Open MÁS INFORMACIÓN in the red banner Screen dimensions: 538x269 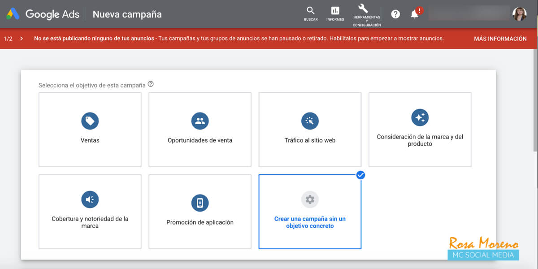tap(500, 39)
